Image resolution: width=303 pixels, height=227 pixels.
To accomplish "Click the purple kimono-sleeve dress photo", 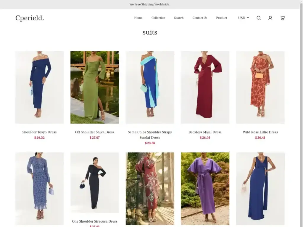I will tap(205, 189).
